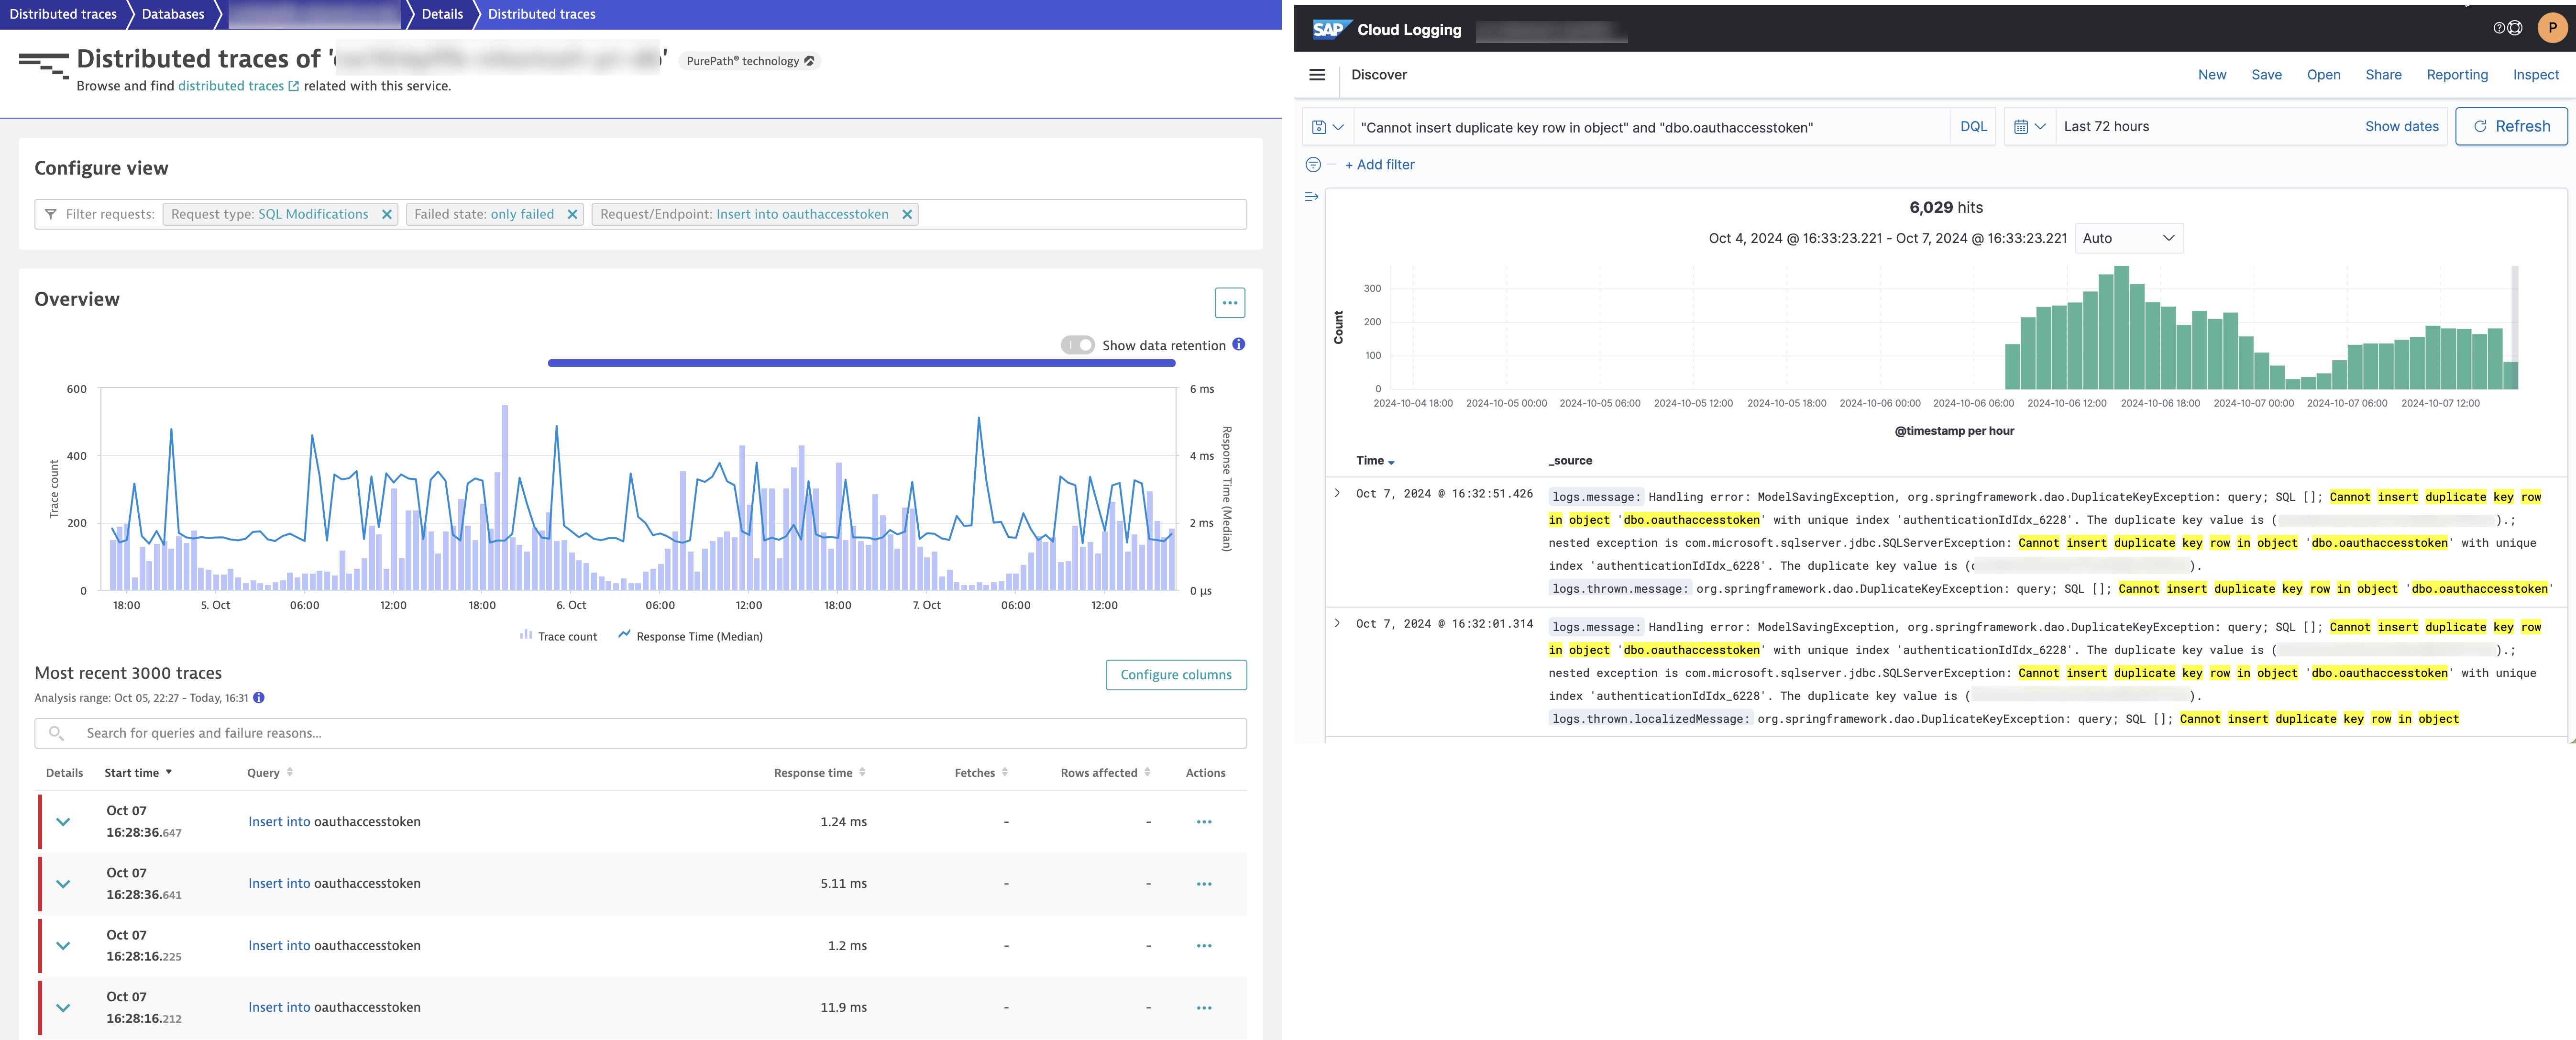
Task: Remove the SQL Modifications request type filter
Action: 386,214
